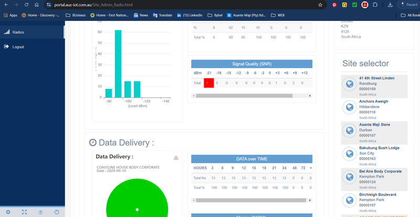
Task: Open the Radios sidebar item
Action: pos(32,32)
